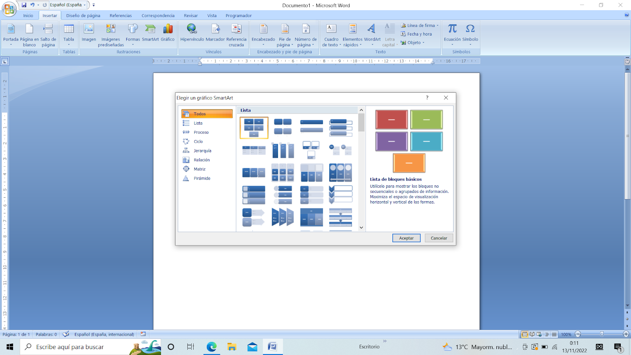The width and height of the screenshot is (631, 355).
Task: Click the Imagen insert icon
Action: (x=89, y=29)
